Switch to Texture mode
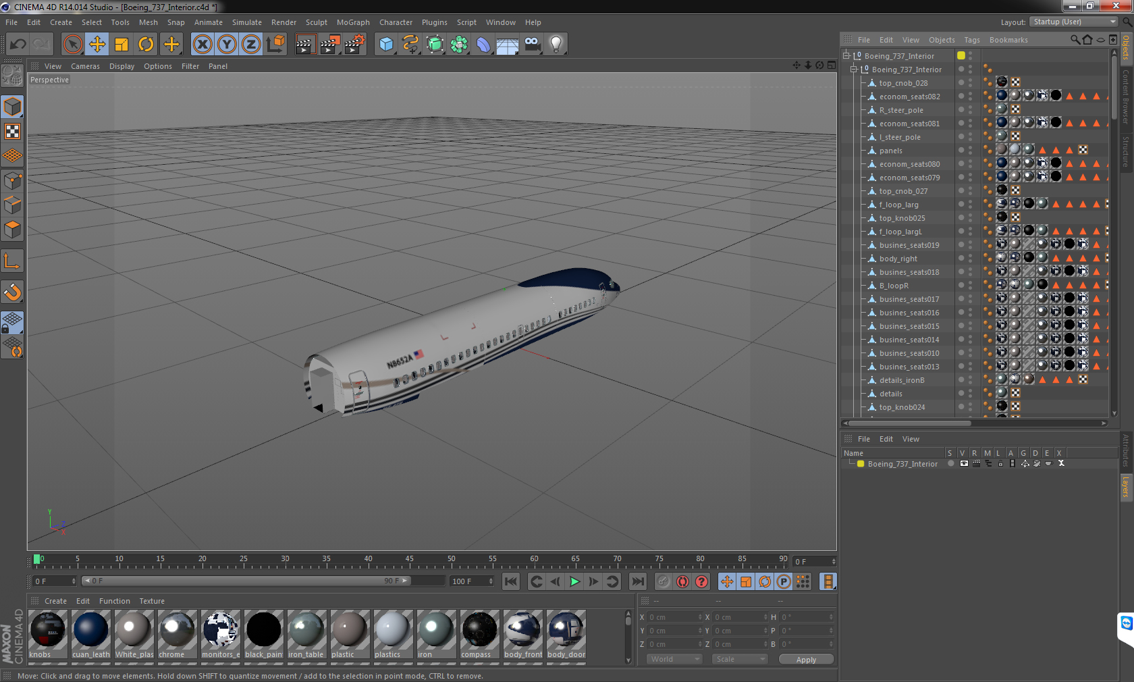1134x682 pixels. [x=13, y=132]
